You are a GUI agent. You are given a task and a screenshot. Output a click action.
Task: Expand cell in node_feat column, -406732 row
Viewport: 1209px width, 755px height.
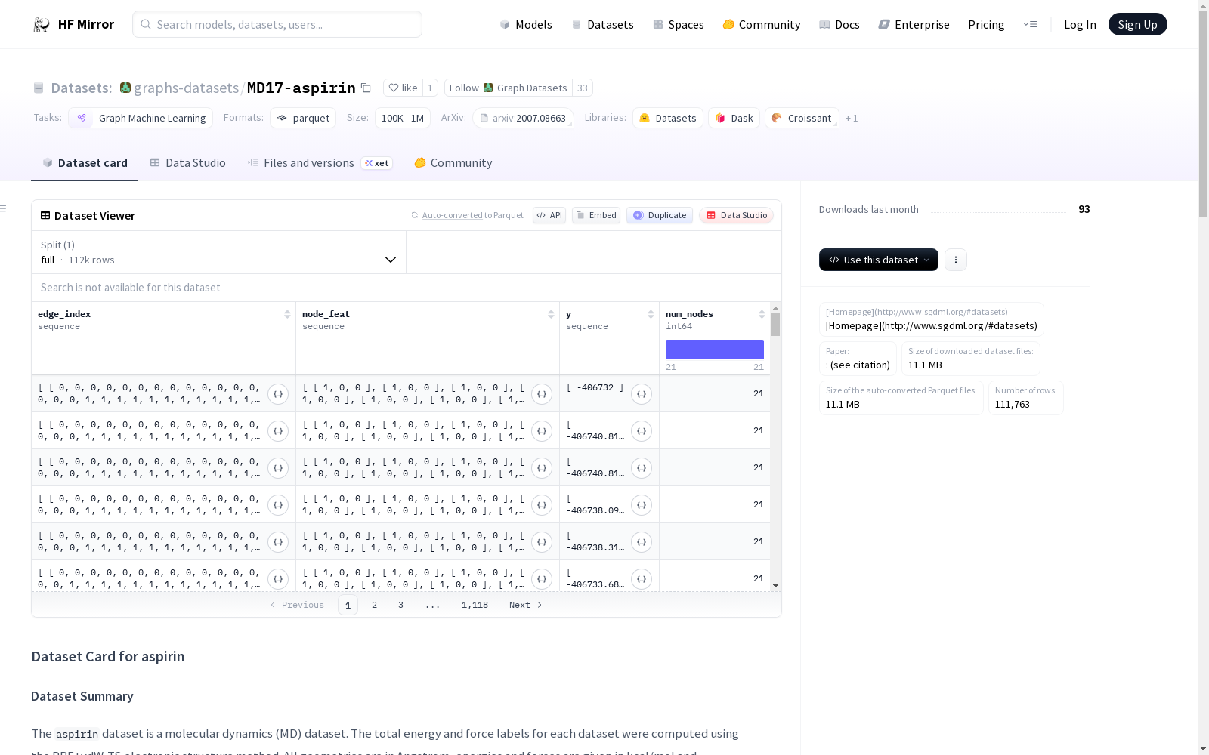tap(542, 394)
